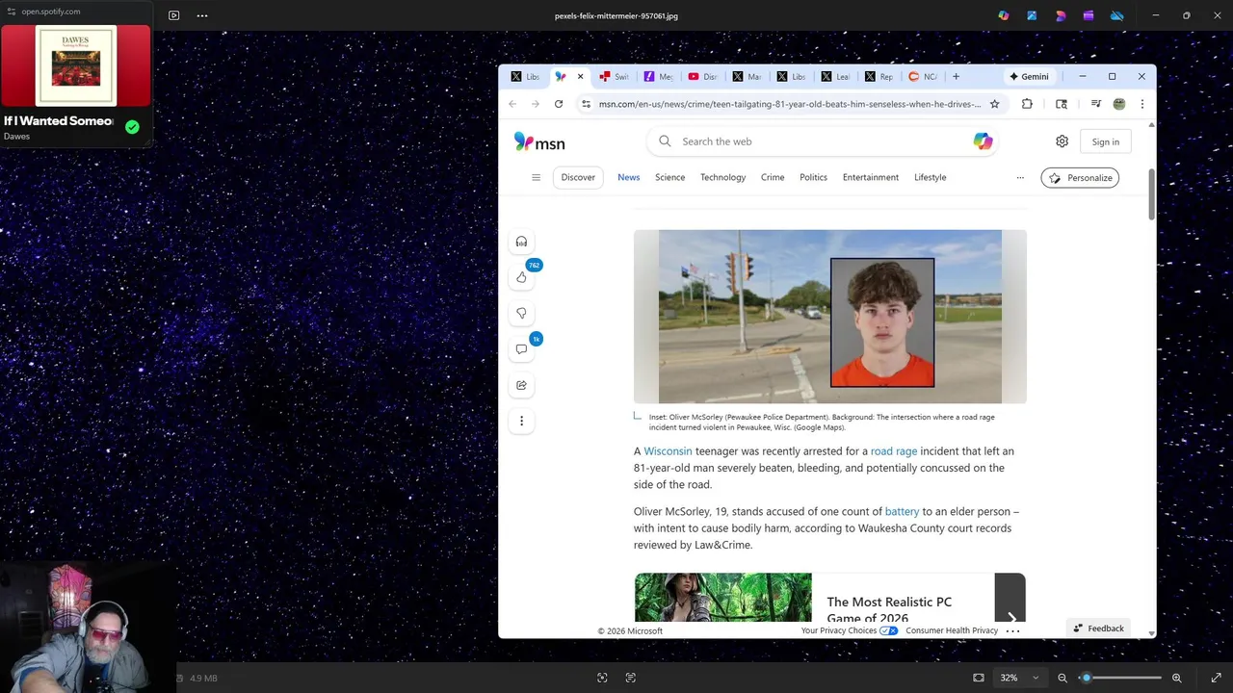Share the MSN article
This screenshot has height=693, width=1233.
(521, 385)
